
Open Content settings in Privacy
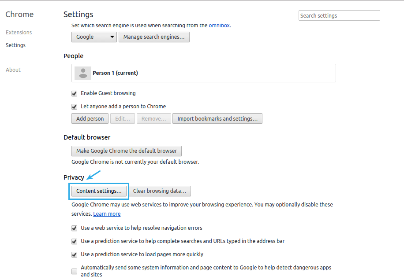point(99,191)
